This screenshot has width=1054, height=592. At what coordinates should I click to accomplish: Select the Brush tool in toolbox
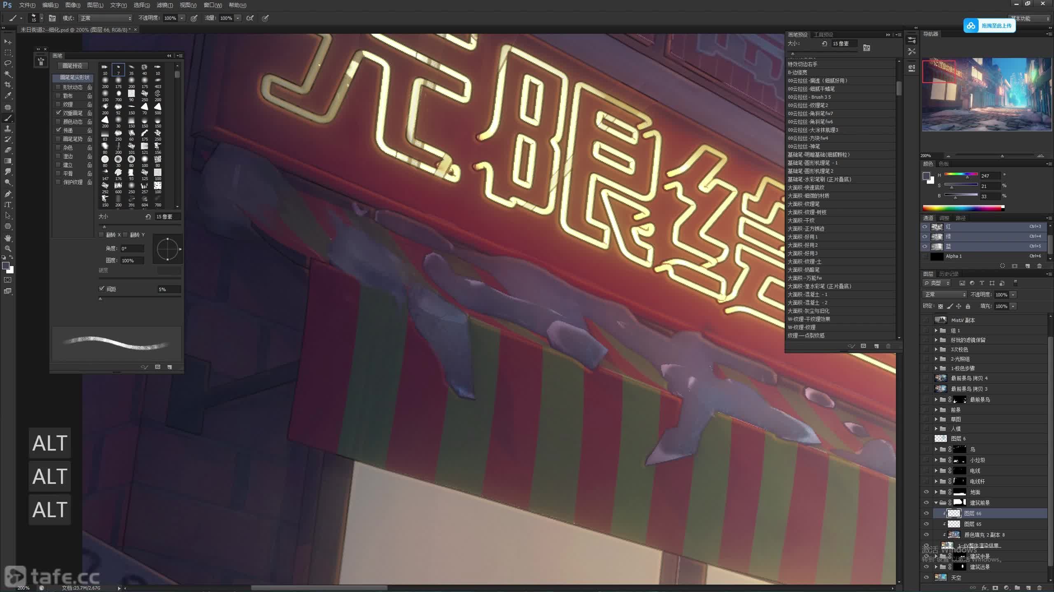pyautogui.click(x=8, y=118)
